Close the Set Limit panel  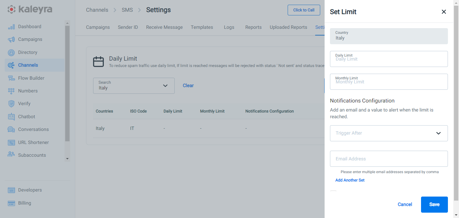[444, 12]
